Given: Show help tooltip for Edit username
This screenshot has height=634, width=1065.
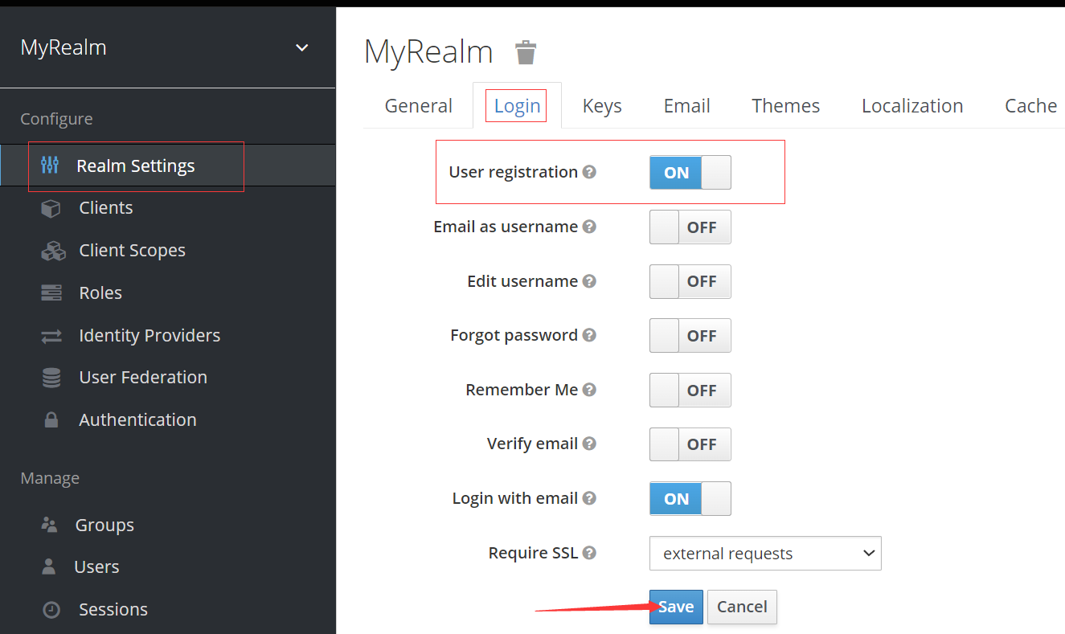Looking at the screenshot, I should pos(589,281).
